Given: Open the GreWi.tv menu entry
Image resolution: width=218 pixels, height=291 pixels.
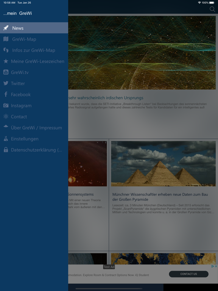Looking at the screenshot, I should click(34, 72).
